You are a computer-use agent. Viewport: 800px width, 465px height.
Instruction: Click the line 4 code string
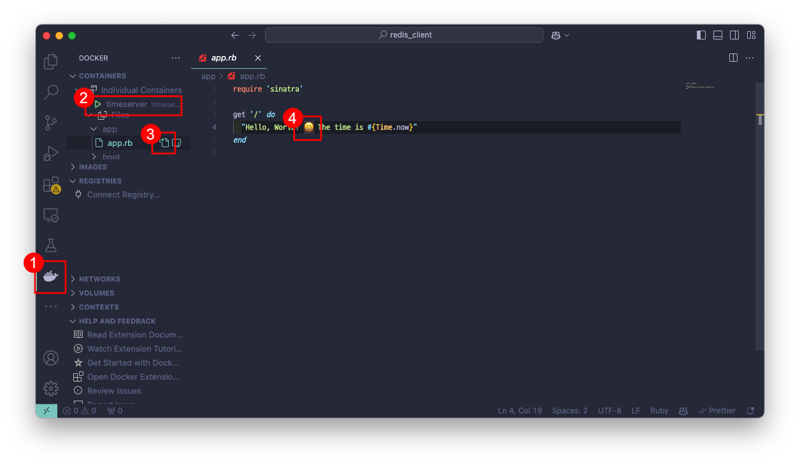[x=329, y=127]
